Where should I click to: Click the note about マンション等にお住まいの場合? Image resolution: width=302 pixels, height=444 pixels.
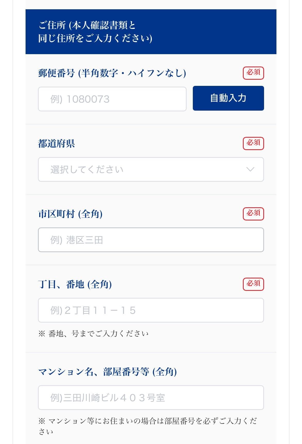148,426
